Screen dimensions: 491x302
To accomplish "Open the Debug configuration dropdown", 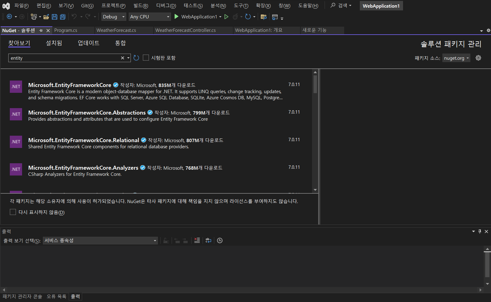I will pyautogui.click(x=114, y=17).
